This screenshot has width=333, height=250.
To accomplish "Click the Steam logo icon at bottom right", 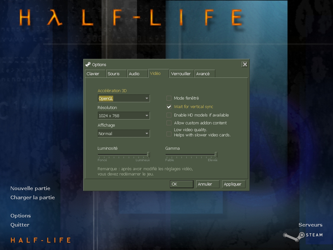I will coord(294,236).
